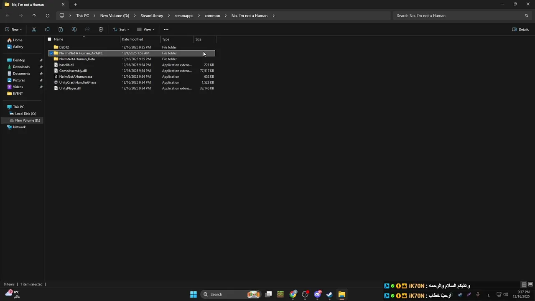This screenshot has height=301, width=535.
Task: Refresh the current folder view
Action: [x=48, y=15]
